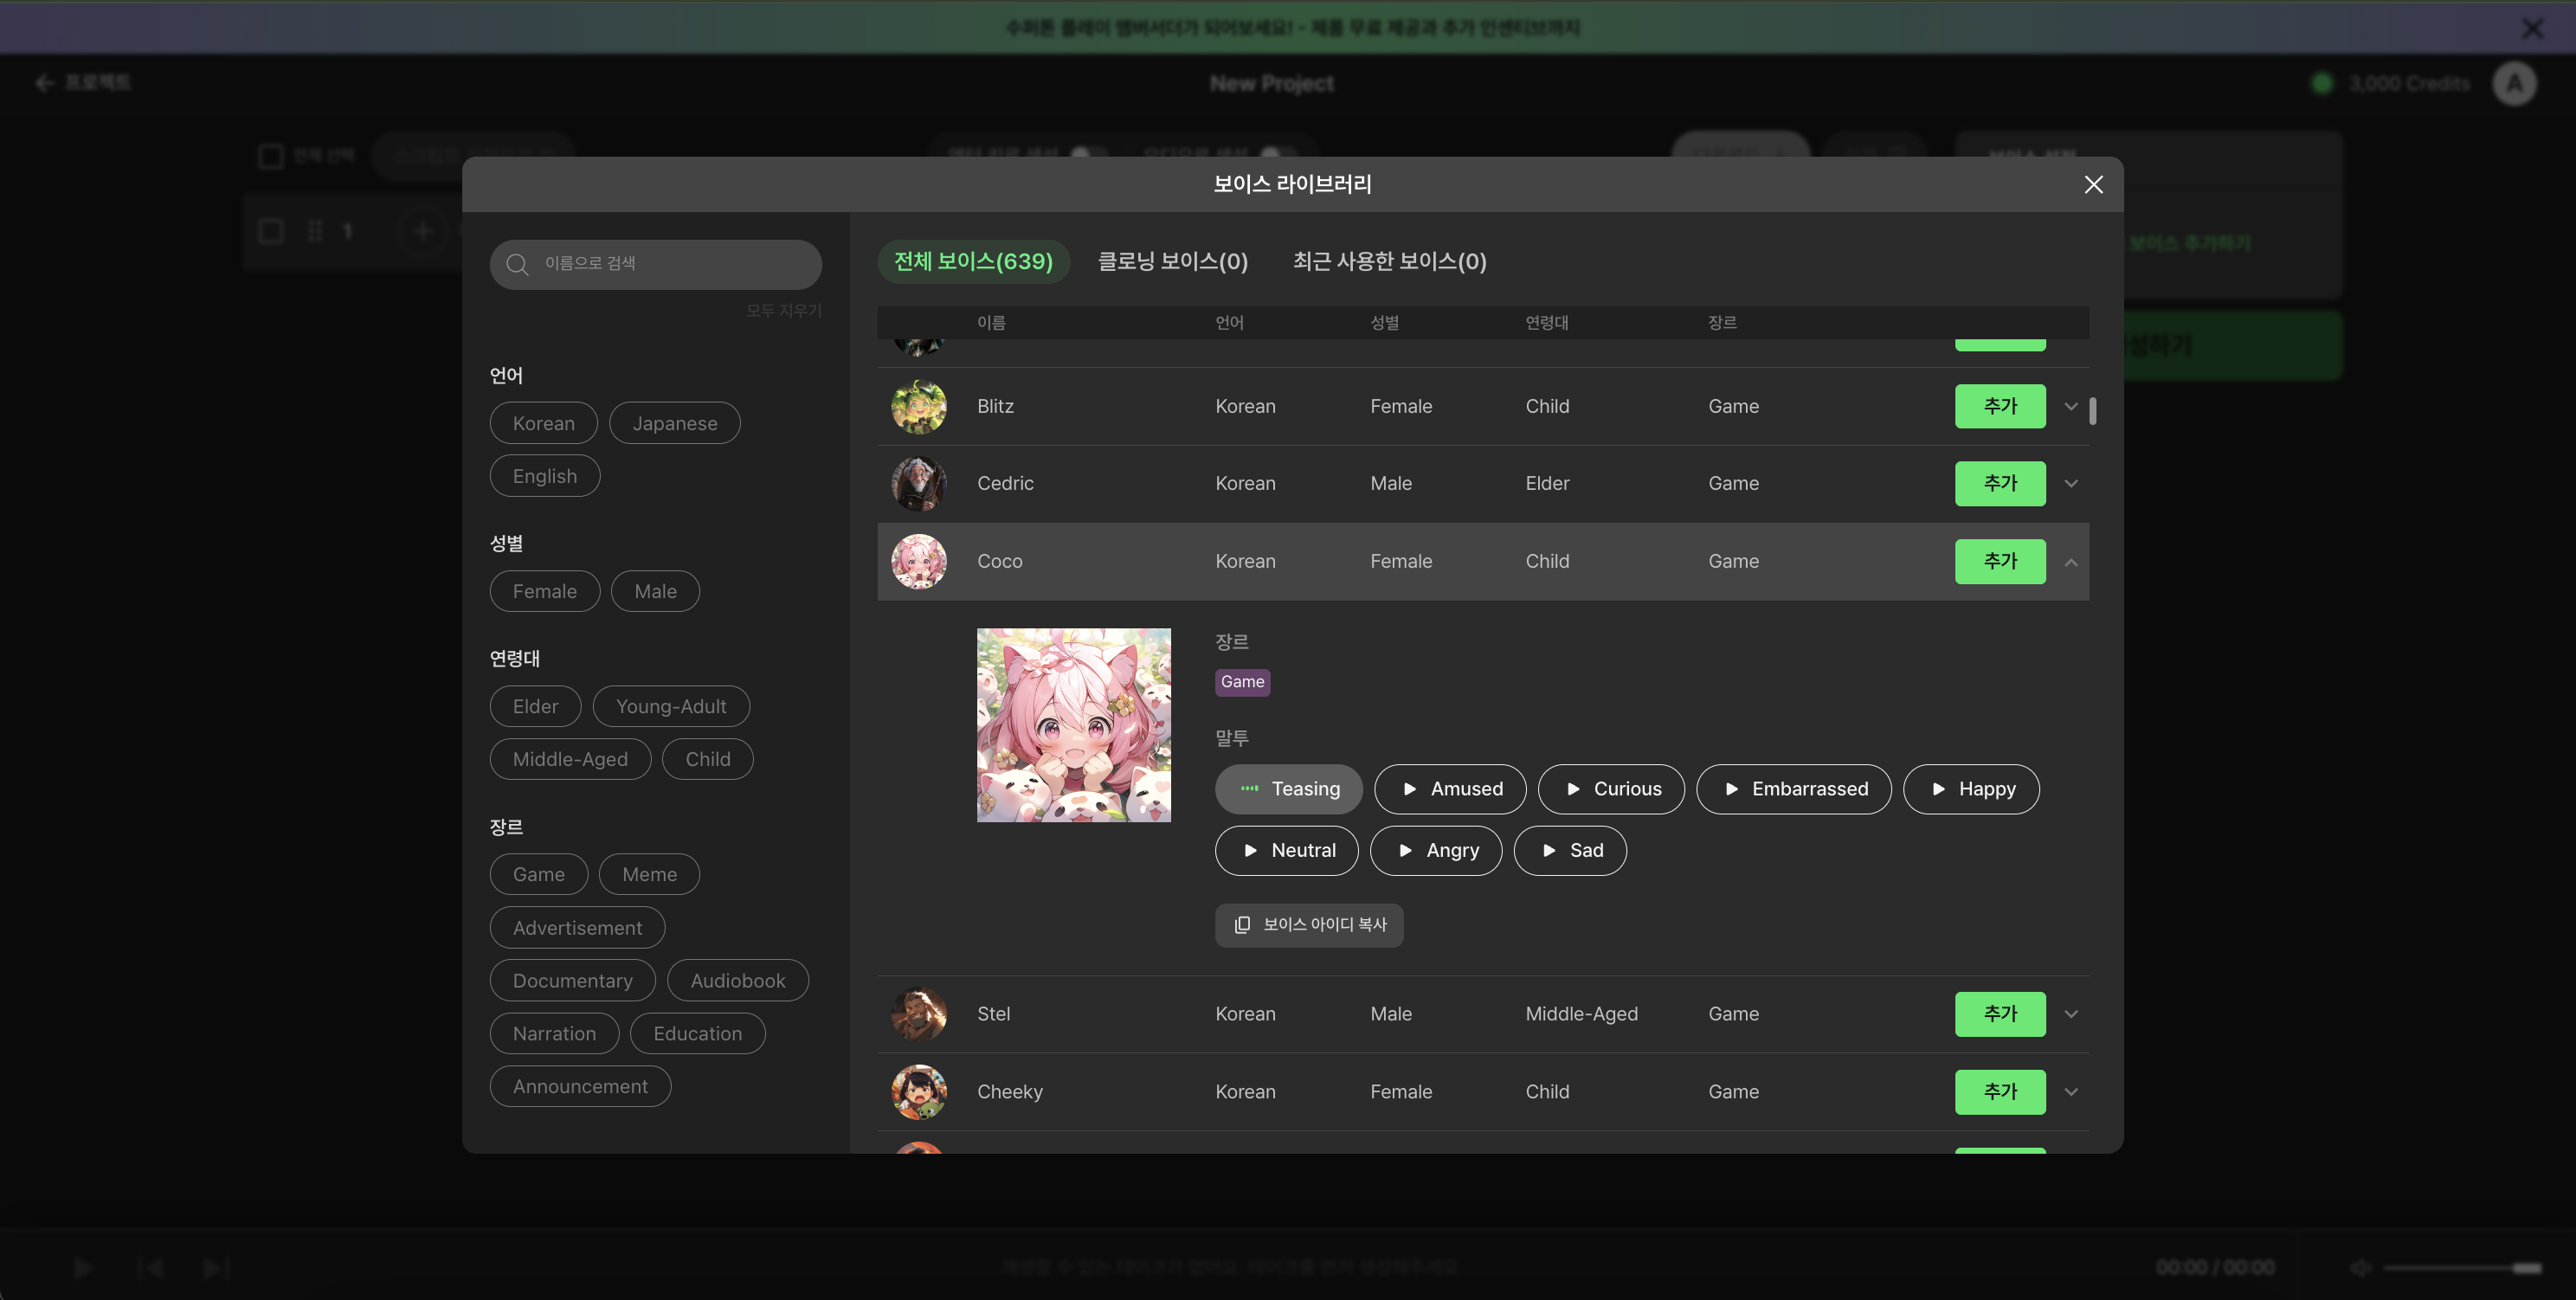
Task: Clear all filters link
Action: tap(783, 311)
